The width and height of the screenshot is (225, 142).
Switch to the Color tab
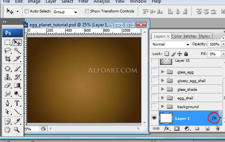point(177,36)
